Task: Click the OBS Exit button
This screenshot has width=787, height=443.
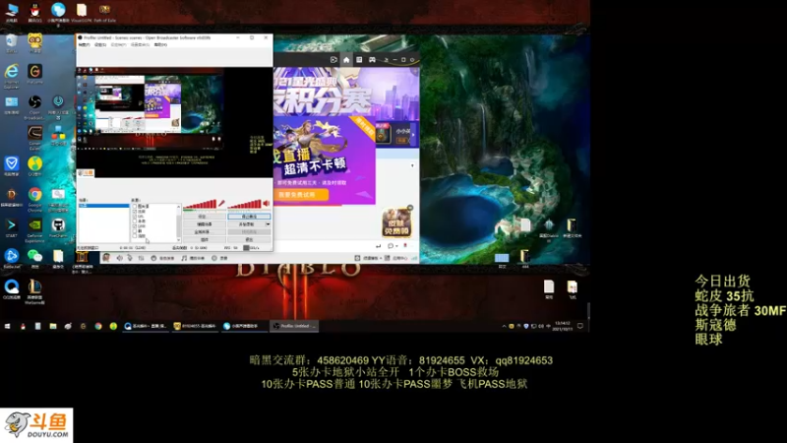Action: coord(250,239)
